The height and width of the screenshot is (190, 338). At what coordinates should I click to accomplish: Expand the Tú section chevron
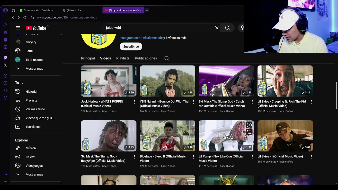(x=23, y=83)
